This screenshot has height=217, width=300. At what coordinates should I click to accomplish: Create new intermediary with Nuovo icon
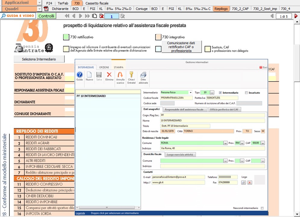(x=89, y=75)
